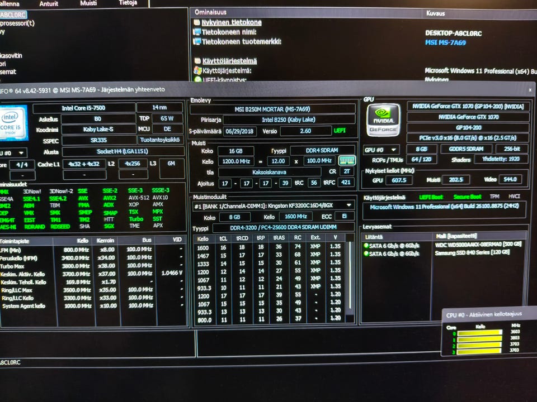Click the Toimintapiste column header
This screenshot has height=402, width=537.
[26, 241]
